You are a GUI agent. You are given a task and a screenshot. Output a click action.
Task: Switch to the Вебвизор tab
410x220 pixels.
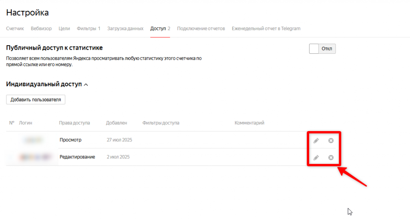point(41,28)
